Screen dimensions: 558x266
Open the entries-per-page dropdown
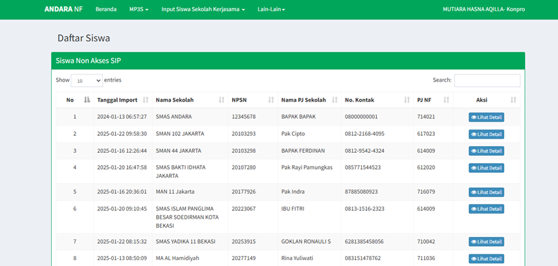pos(86,81)
